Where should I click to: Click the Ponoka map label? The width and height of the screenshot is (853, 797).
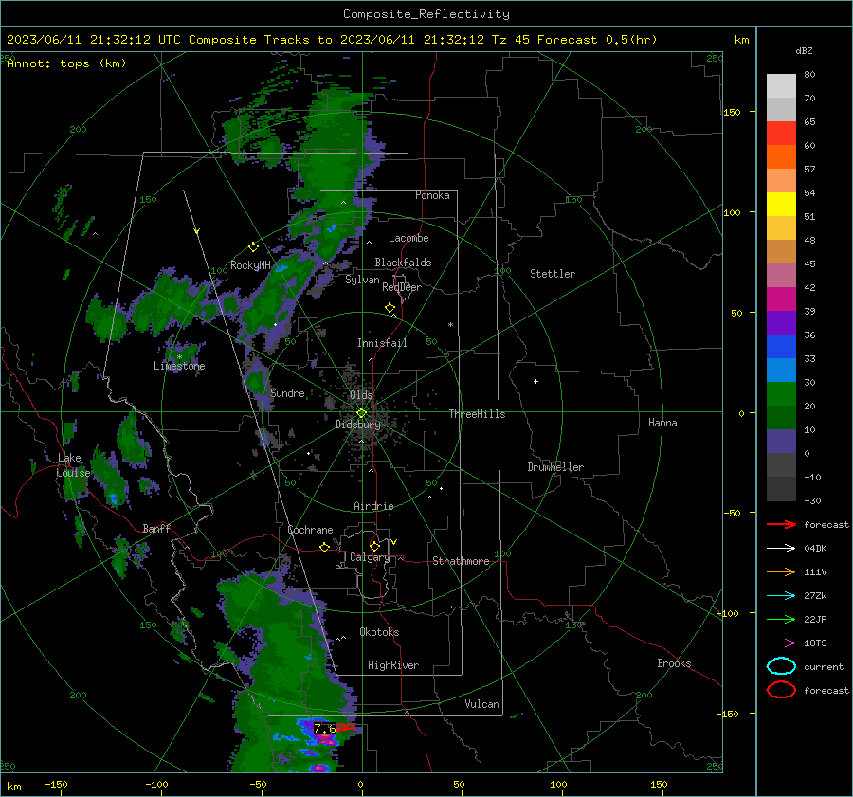click(432, 195)
